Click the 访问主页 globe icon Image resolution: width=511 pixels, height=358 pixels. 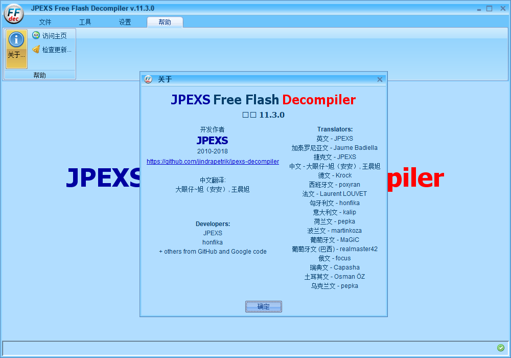coord(36,35)
